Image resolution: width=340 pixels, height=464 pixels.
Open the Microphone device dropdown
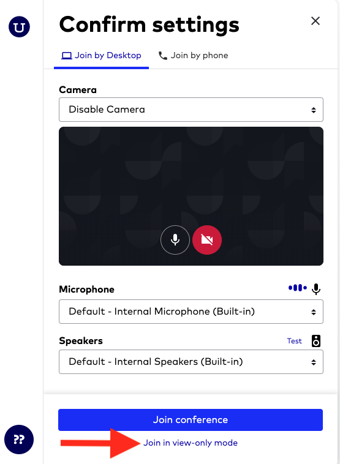click(x=191, y=312)
